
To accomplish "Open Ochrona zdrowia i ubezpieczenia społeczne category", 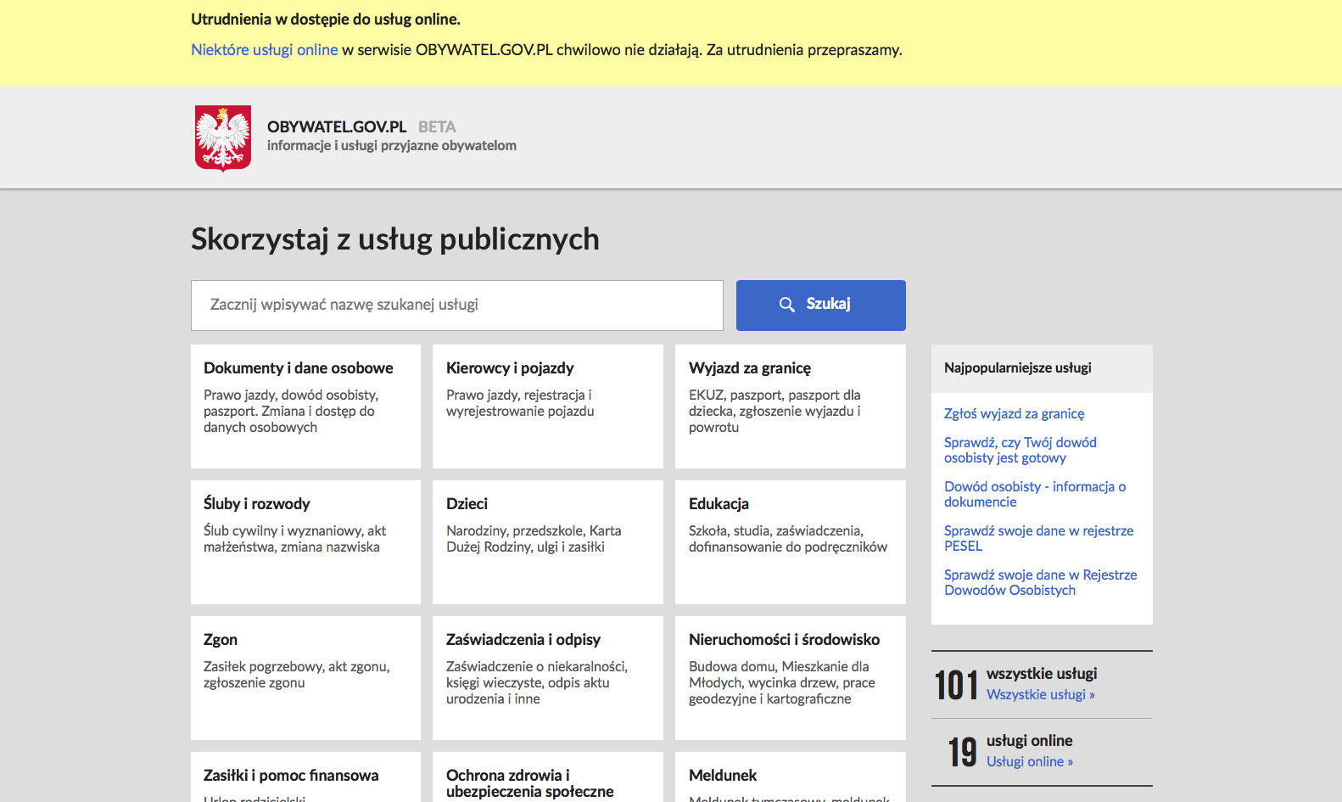I will tap(548, 777).
